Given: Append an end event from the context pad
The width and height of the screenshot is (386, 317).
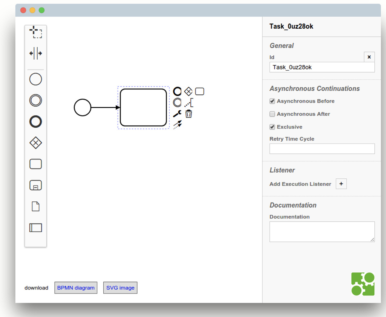Looking at the screenshot, I should coord(177,91).
